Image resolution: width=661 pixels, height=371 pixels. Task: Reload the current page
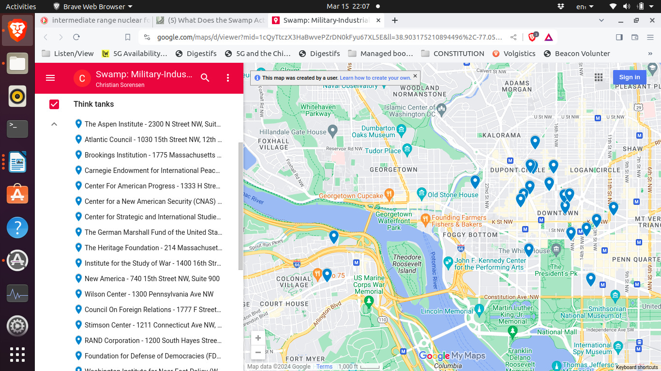click(76, 37)
